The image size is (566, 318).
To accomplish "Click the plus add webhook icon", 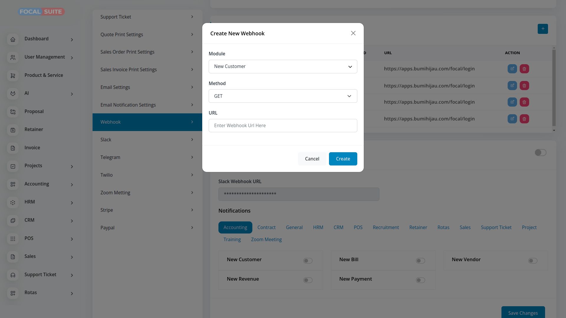I will [x=543, y=29].
